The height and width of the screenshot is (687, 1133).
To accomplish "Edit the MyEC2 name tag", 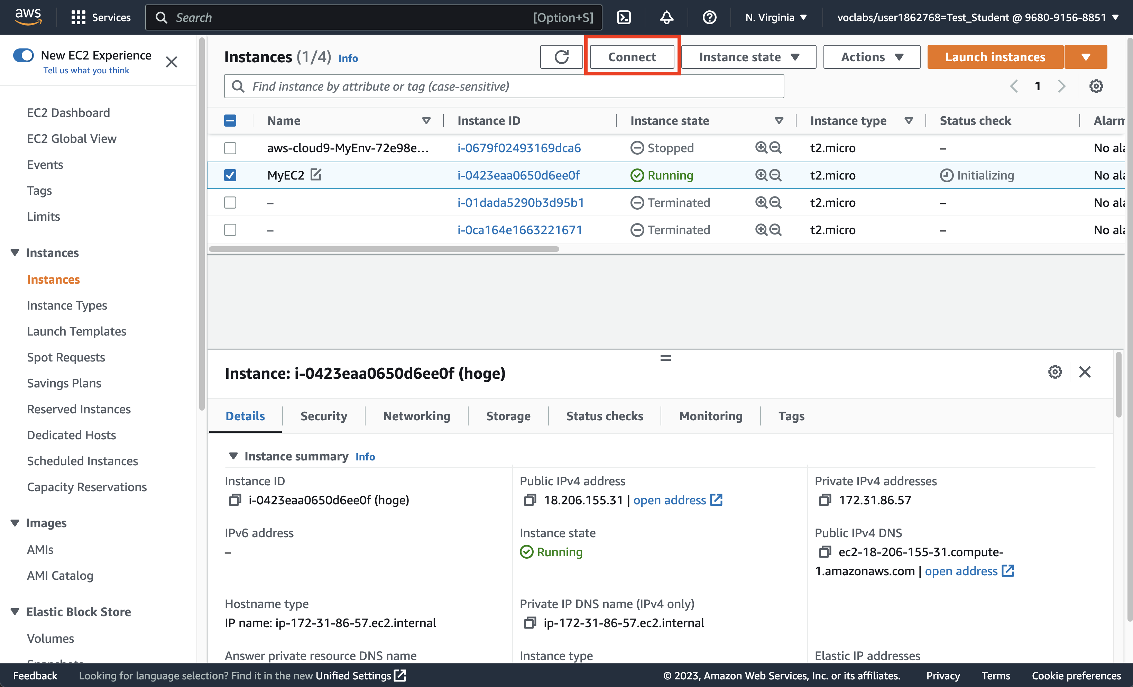I will coord(316,175).
